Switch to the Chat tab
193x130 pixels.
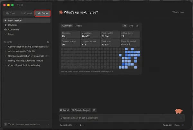[11, 13]
